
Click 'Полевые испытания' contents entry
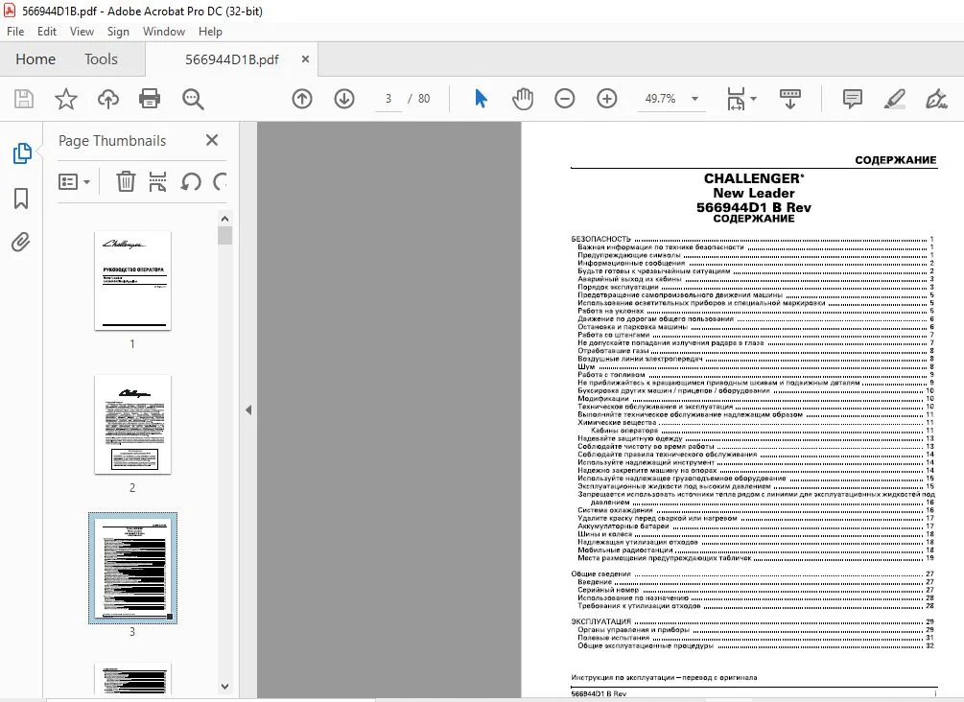613,638
